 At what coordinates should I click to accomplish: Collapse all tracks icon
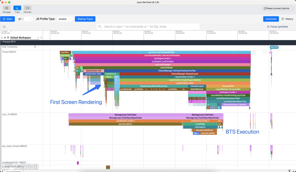(2, 38)
